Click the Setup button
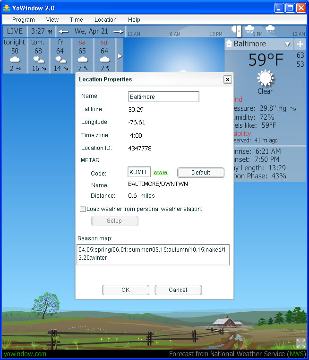This screenshot has height=360, width=309. click(115, 221)
